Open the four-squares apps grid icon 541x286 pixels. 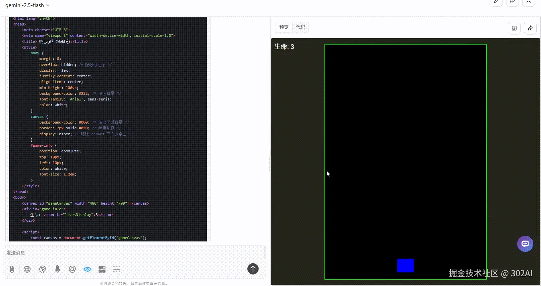click(102, 269)
